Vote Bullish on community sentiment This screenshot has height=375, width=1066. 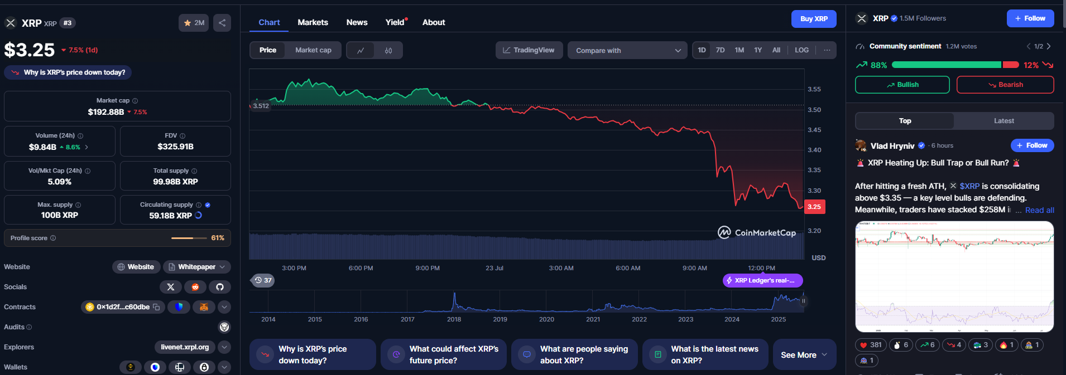click(902, 85)
